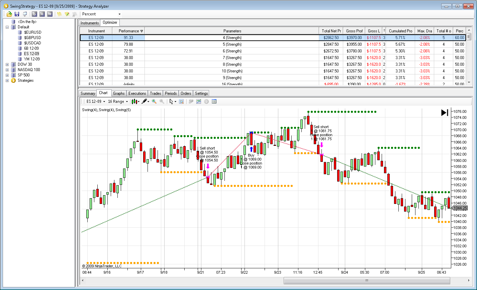This screenshot has height=290, width=477.
Task: Click the skip-to-end arrow on the chart
Action: (x=445, y=113)
